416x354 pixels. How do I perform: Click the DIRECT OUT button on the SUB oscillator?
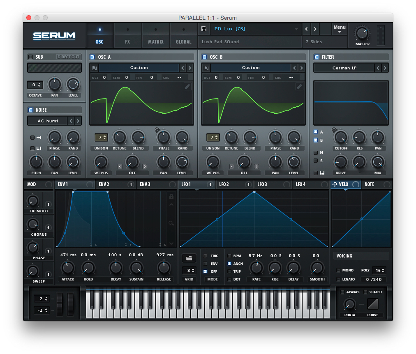coord(68,57)
